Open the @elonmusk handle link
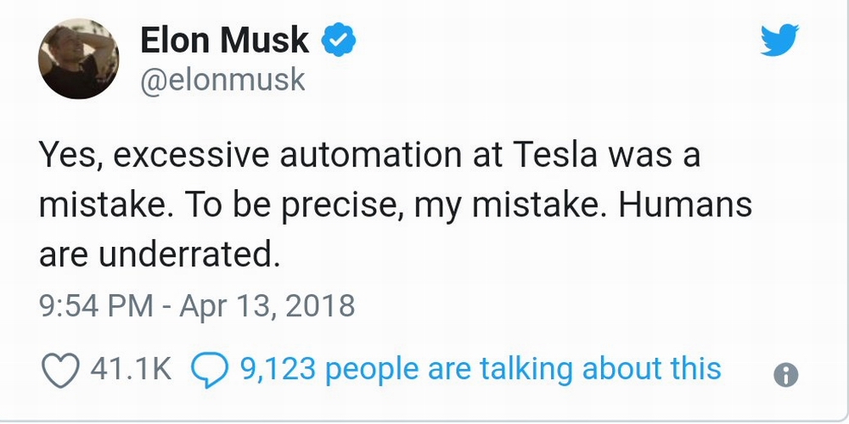Image resolution: width=849 pixels, height=424 pixels. point(222,81)
